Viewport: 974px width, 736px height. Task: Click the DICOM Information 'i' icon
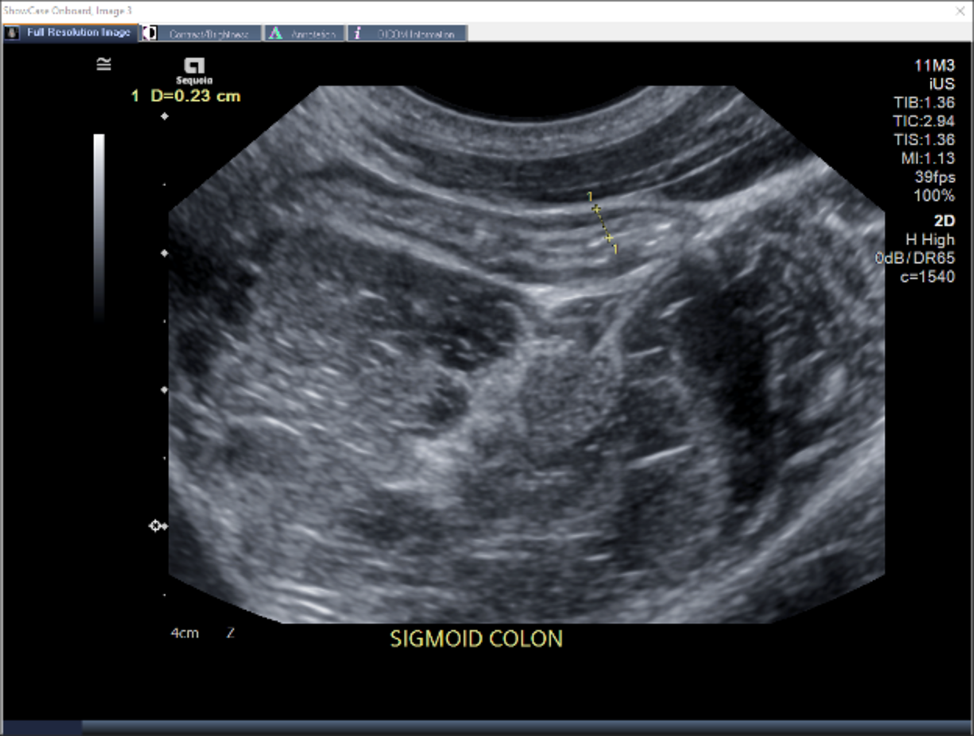[x=358, y=33]
